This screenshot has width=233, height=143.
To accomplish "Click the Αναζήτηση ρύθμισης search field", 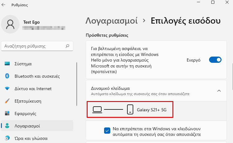I will (37, 46).
